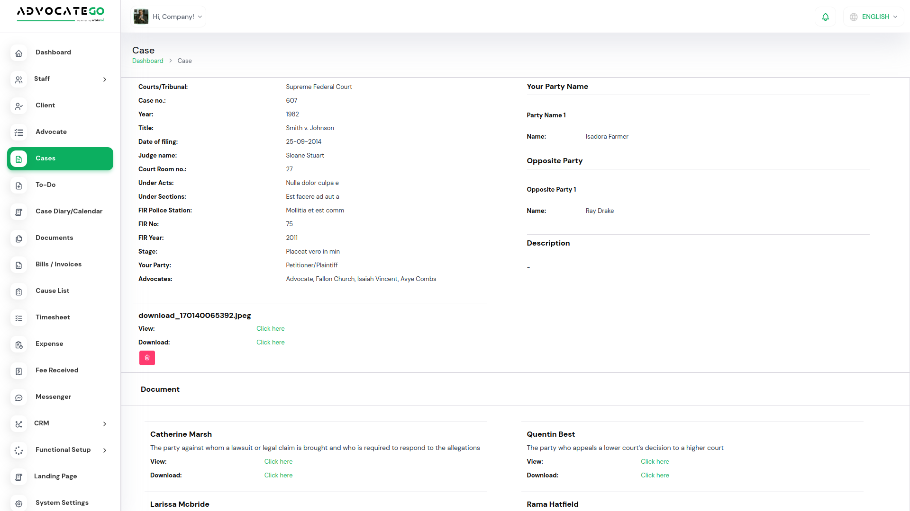The width and height of the screenshot is (910, 511).
Task: Download Quentin Best's document via Click here
Action: click(x=655, y=476)
